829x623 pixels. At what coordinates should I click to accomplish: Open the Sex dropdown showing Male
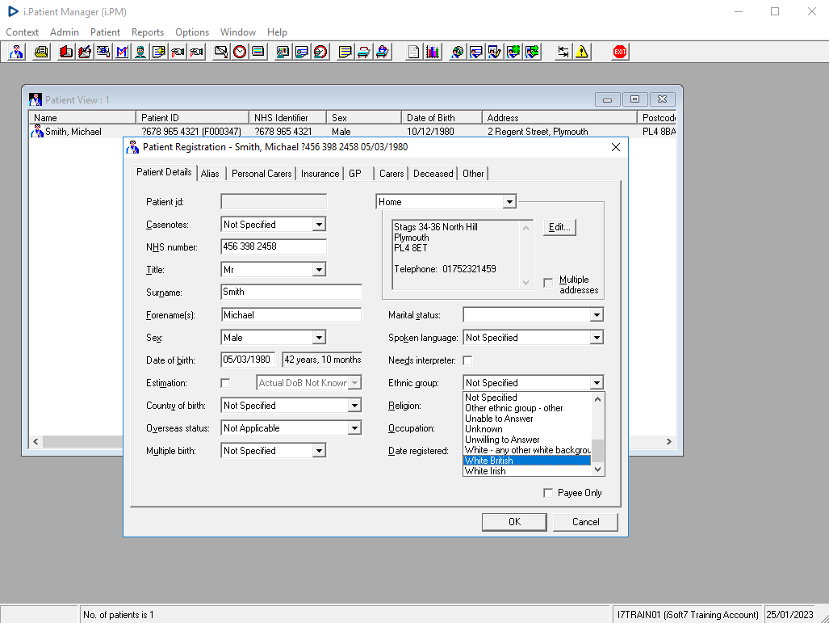click(319, 338)
